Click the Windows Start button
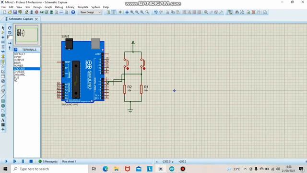This screenshot has width=307, height=173. pyautogui.click(x=5, y=169)
